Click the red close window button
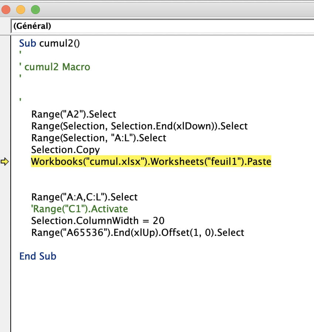Image resolution: width=314 pixels, height=332 pixels. tap(6, 10)
